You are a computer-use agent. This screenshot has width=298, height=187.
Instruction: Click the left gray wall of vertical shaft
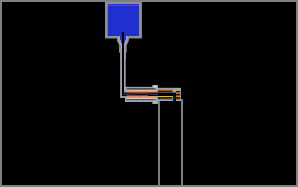159,143
